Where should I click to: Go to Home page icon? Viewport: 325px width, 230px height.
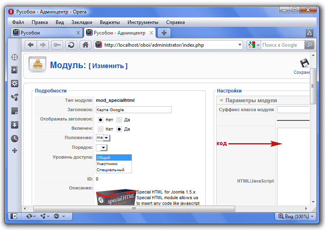[85, 45]
